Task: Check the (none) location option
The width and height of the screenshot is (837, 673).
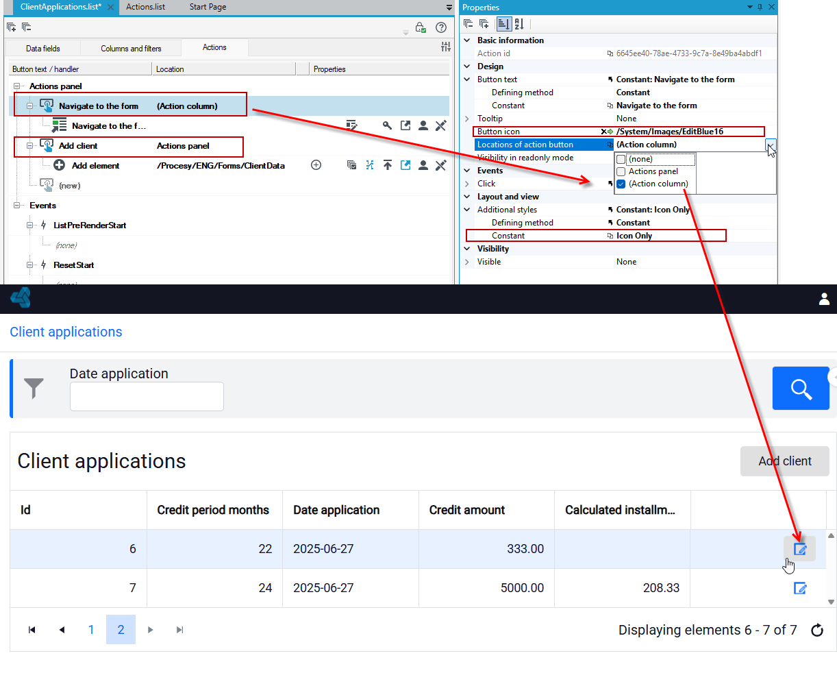Action: [621, 159]
